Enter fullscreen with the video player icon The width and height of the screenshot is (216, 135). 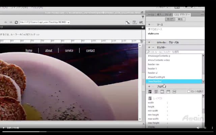(x=205, y=128)
